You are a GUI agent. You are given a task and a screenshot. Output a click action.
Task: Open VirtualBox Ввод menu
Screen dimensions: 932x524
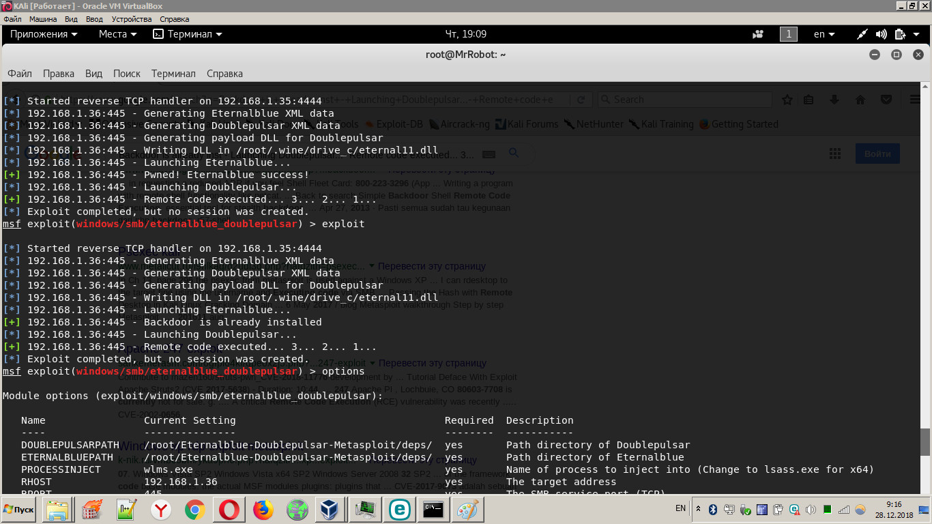click(94, 19)
